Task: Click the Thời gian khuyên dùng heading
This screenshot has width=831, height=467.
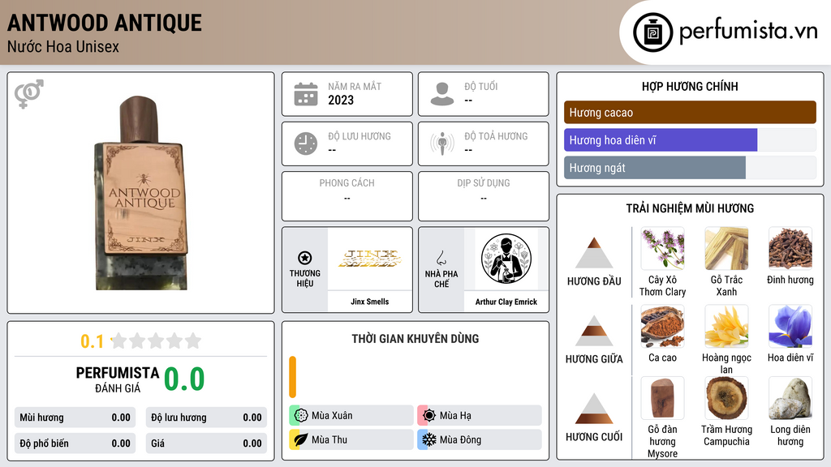Action: 415,339
